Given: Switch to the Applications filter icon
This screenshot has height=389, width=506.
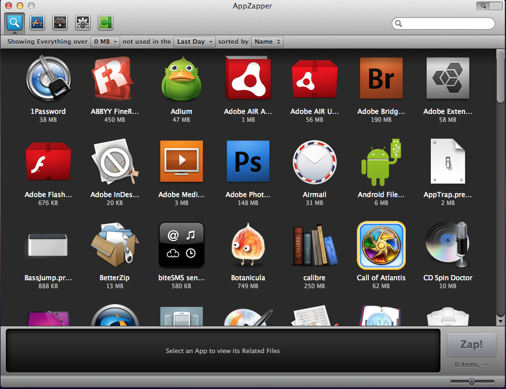Looking at the screenshot, I should pyautogui.click(x=38, y=22).
